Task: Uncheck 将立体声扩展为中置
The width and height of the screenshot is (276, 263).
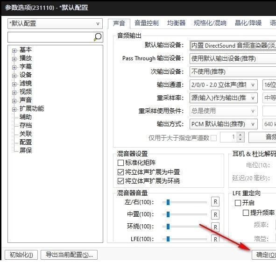Action: click(120, 172)
